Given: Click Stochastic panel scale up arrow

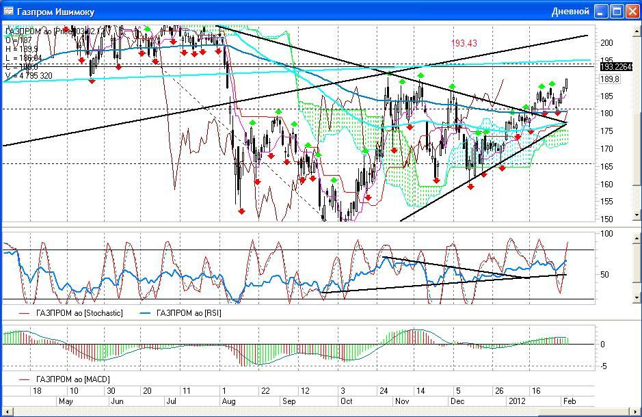Looking at the screenshot, I should tap(637, 238).
